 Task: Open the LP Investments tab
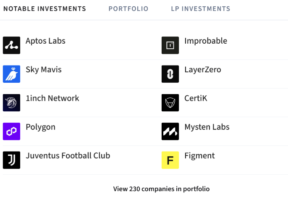(x=201, y=9)
